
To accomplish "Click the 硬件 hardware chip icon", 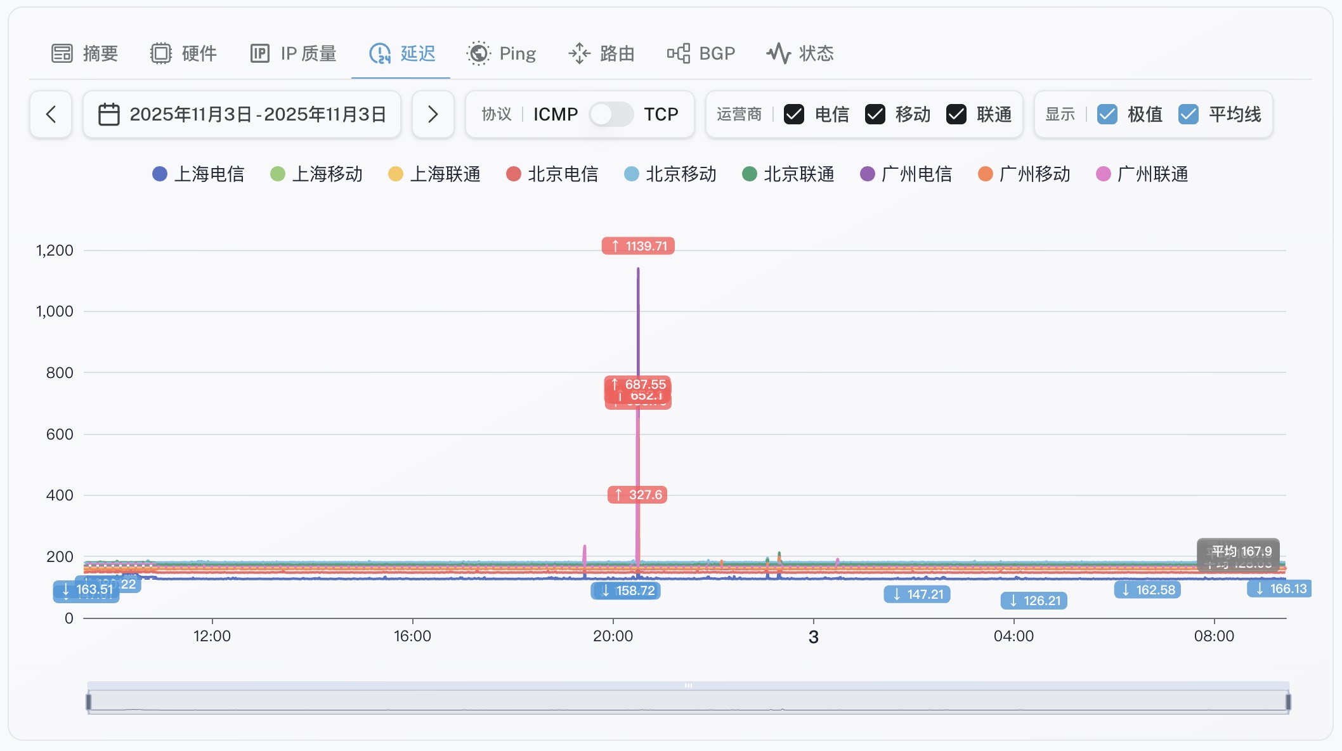I will click(x=161, y=53).
